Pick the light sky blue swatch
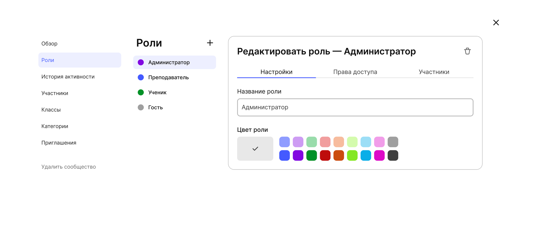The width and height of the screenshot is (542, 236). coord(366,142)
